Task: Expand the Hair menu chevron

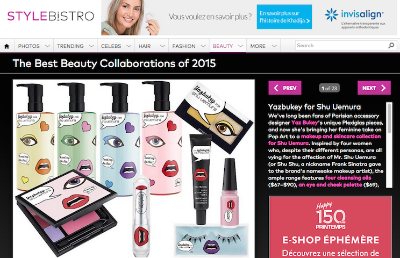Action: click(x=162, y=46)
